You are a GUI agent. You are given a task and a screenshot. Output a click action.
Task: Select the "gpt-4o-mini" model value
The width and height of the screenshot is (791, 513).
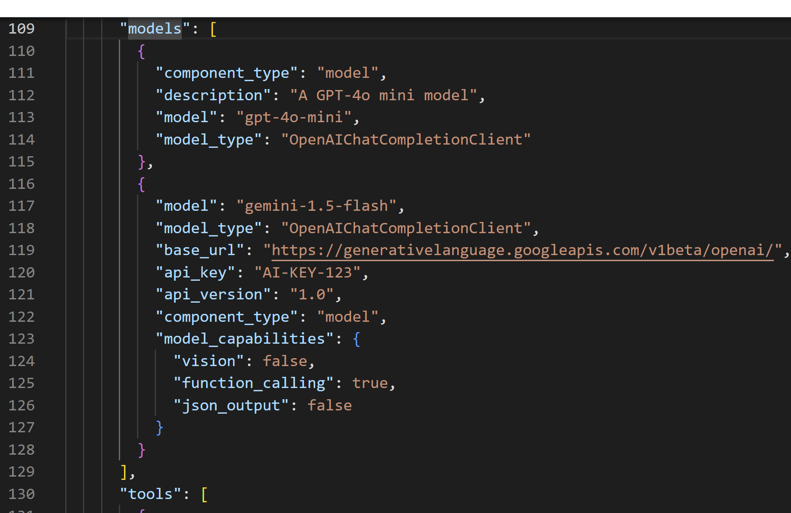tap(297, 117)
